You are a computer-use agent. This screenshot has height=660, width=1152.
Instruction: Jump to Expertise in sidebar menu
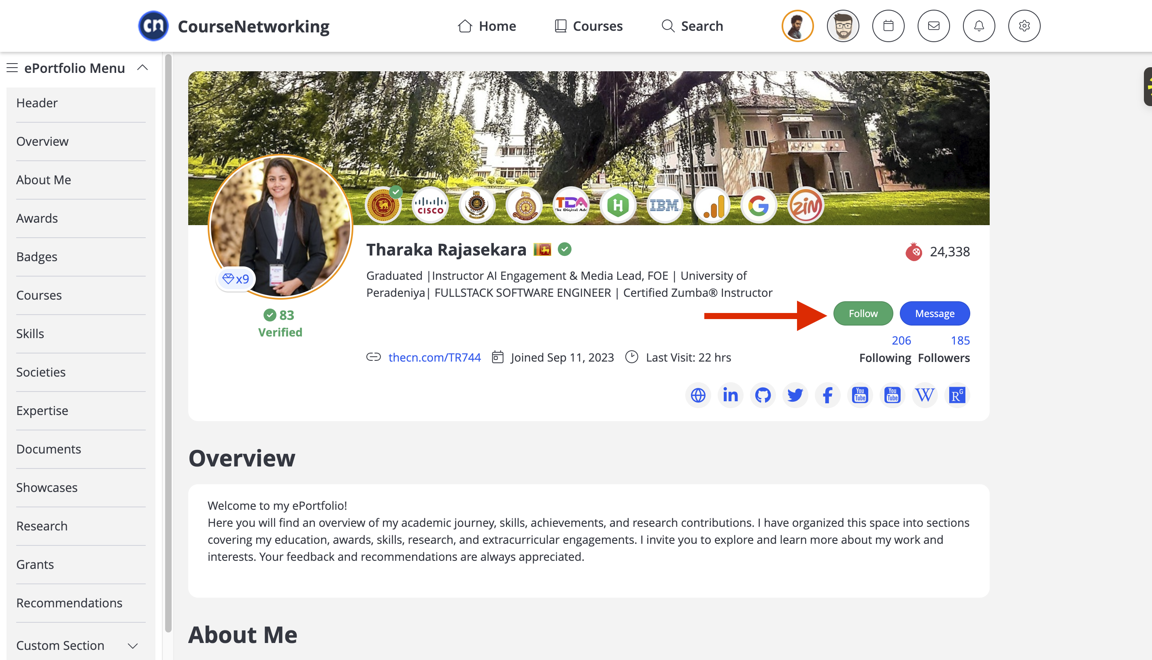pyautogui.click(x=81, y=411)
